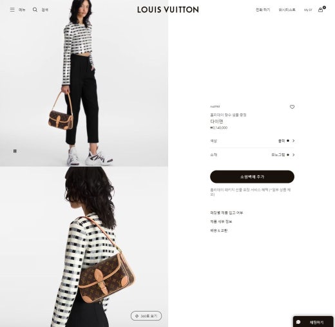Select the black color swatch dot

click(x=288, y=141)
